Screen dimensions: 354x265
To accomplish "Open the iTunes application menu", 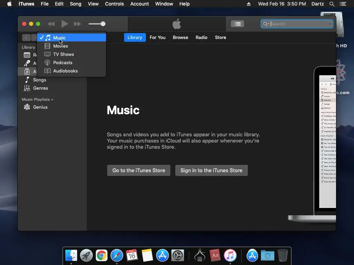I will (26, 4).
